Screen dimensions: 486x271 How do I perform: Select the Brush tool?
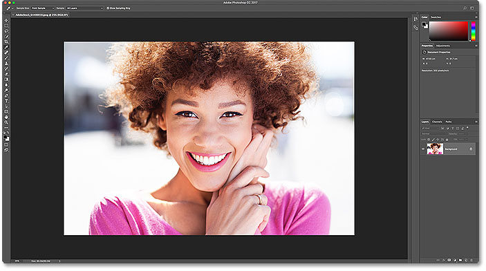tap(6, 58)
